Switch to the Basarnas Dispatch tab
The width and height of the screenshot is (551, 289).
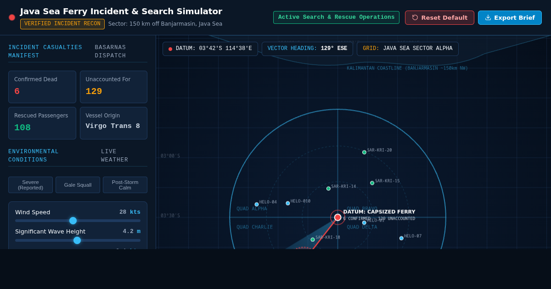[110, 51]
